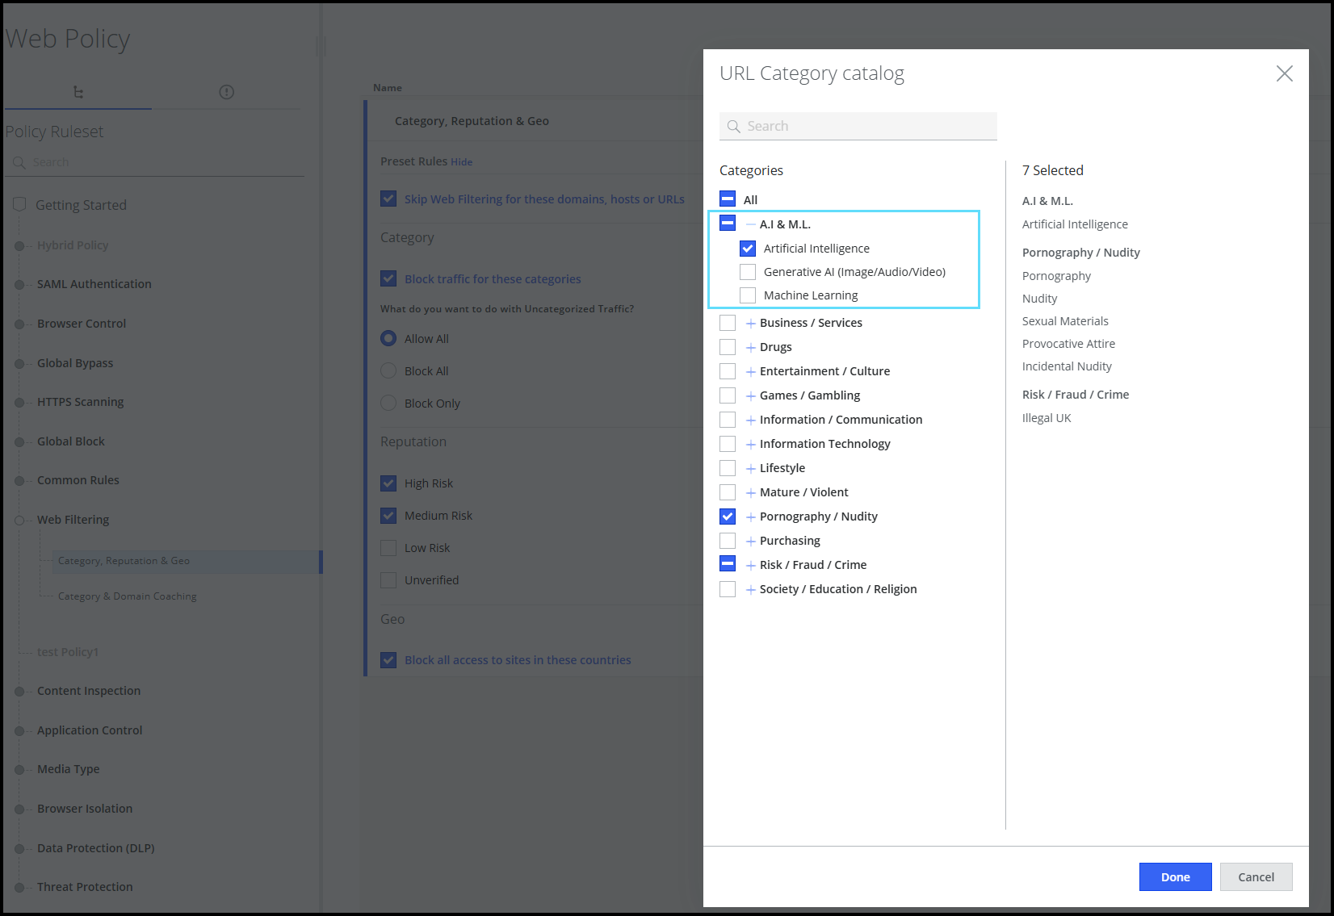Expand the Society / Education / Religion category
The image size is (1334, 916).
click(x=751, y=589)
